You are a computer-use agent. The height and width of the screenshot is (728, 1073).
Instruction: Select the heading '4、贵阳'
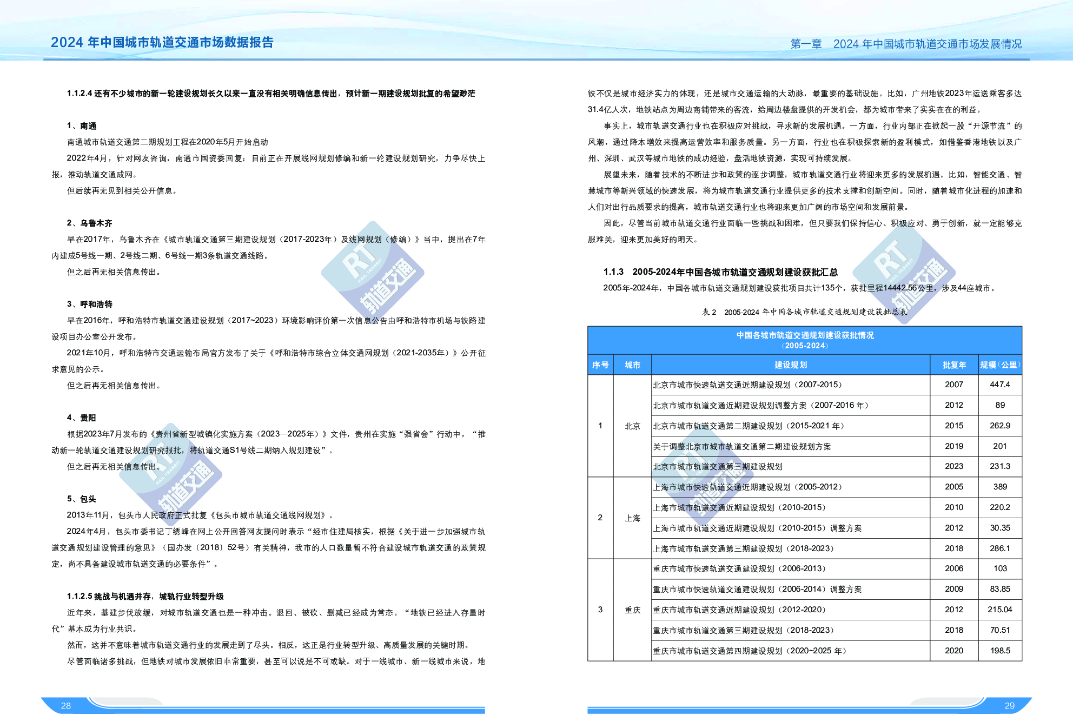click(x=82, y=418)
